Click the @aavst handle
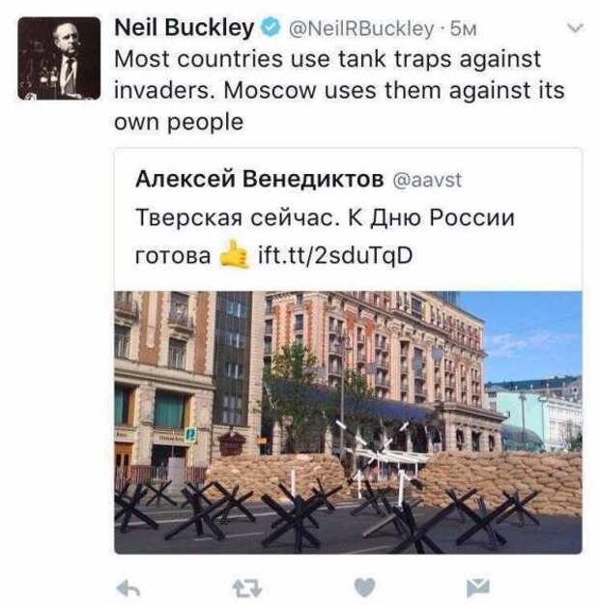Screen dimensions: 599x605 427,180
